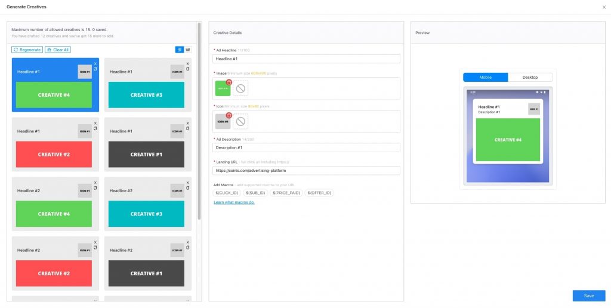Remove the uploaded green ad image
This screenshot has height=308, width=611.
coord(229,82)
